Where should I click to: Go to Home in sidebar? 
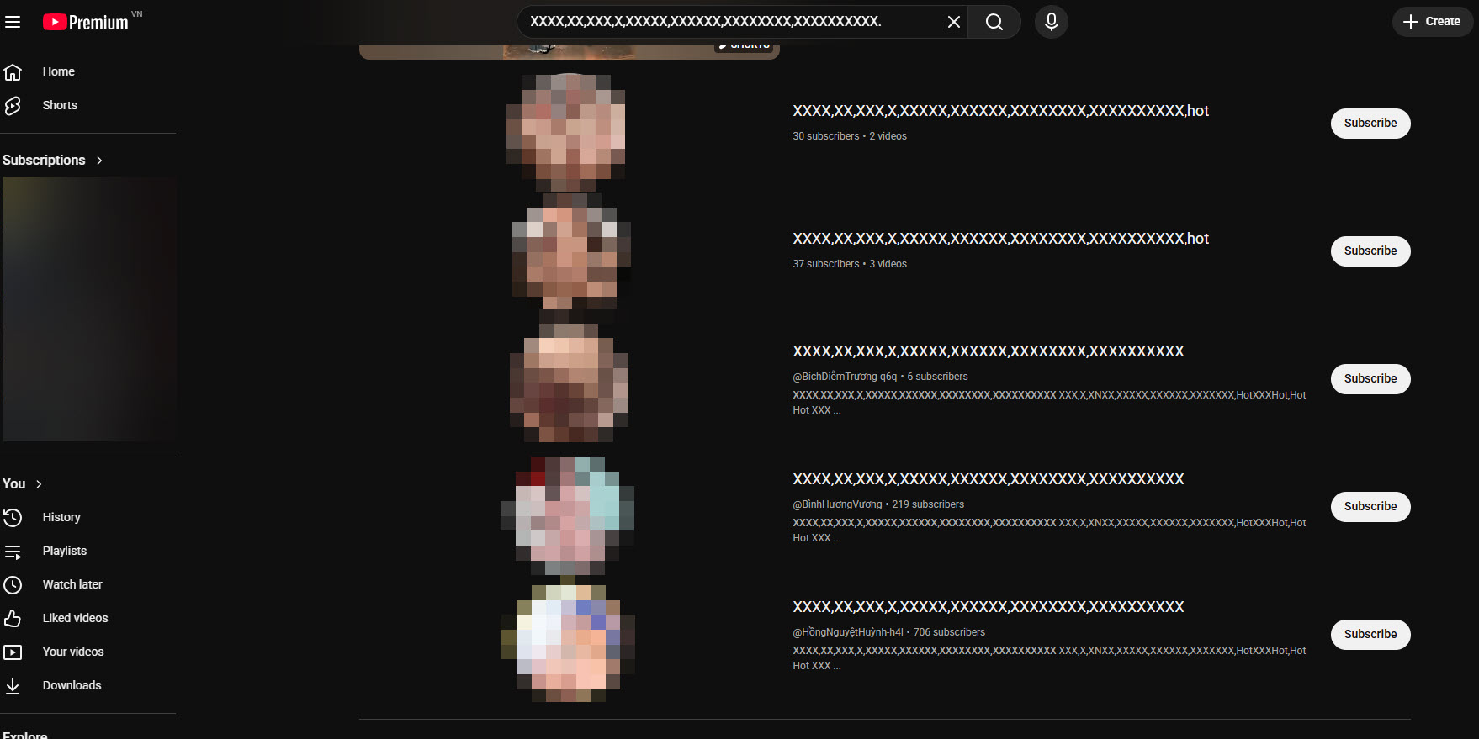pos(58,71)
